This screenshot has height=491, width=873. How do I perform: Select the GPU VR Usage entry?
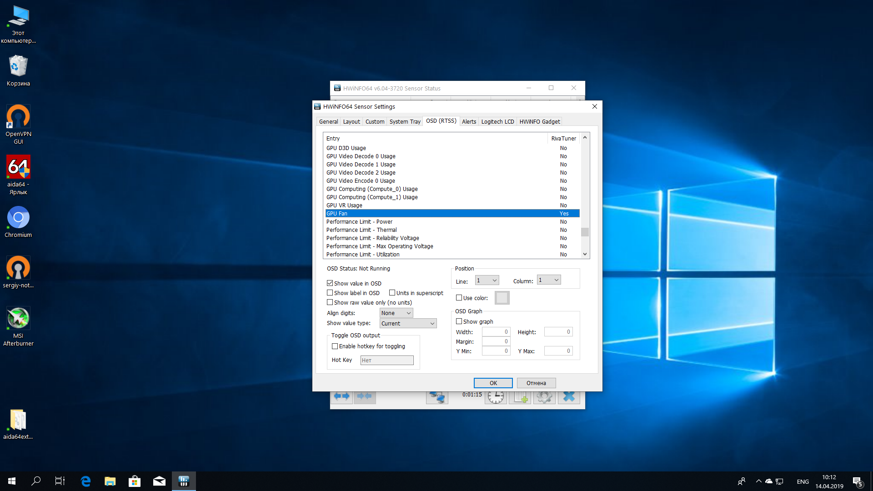click(x=452, y=205)
